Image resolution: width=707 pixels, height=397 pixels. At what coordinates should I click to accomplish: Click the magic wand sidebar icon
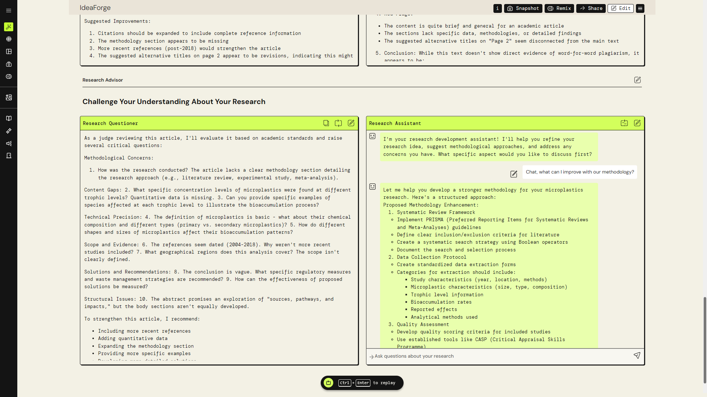coord(8,27)
